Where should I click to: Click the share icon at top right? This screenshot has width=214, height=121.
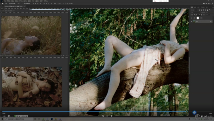coord(212,4)
